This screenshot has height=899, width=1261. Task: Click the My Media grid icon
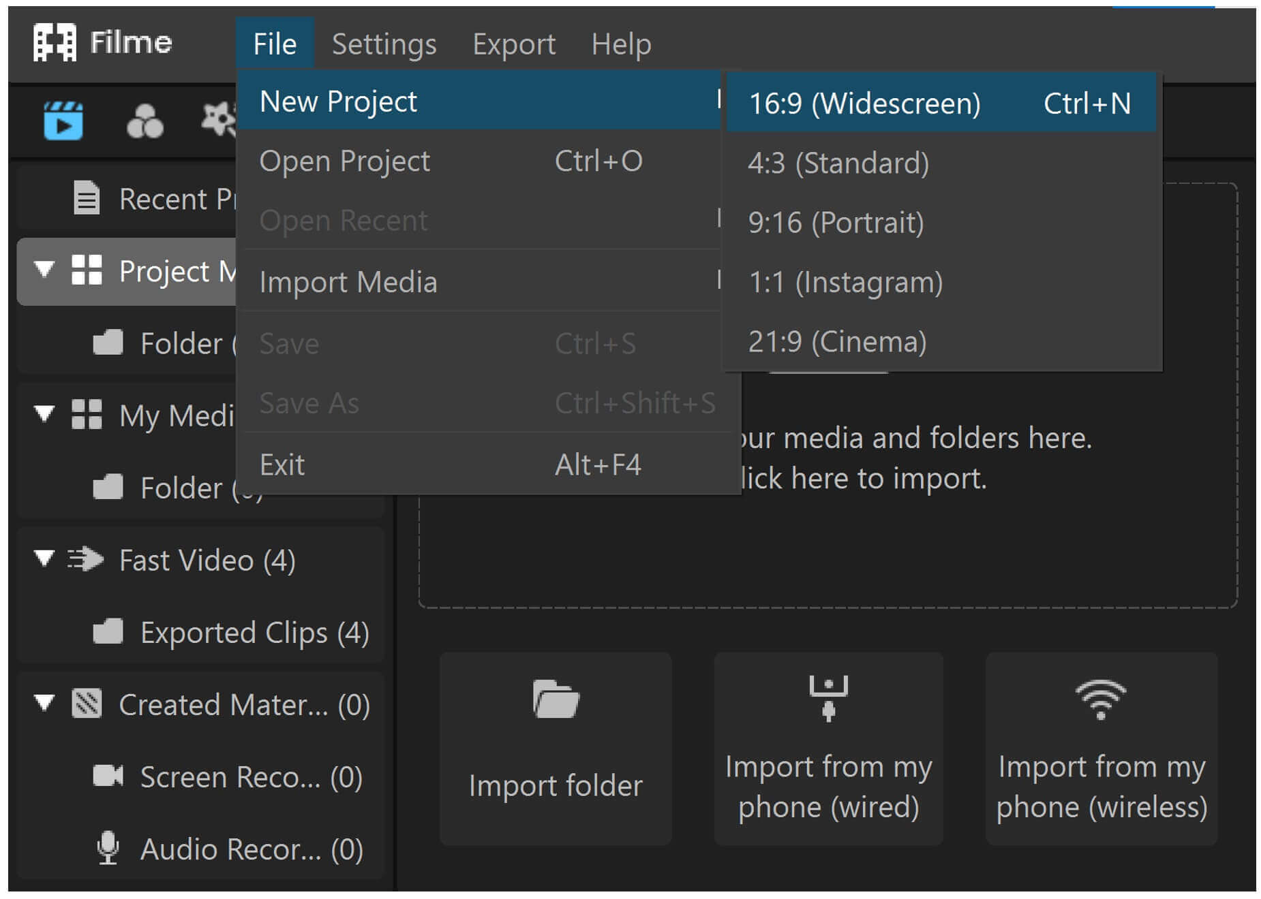click(x=87, y=415)
